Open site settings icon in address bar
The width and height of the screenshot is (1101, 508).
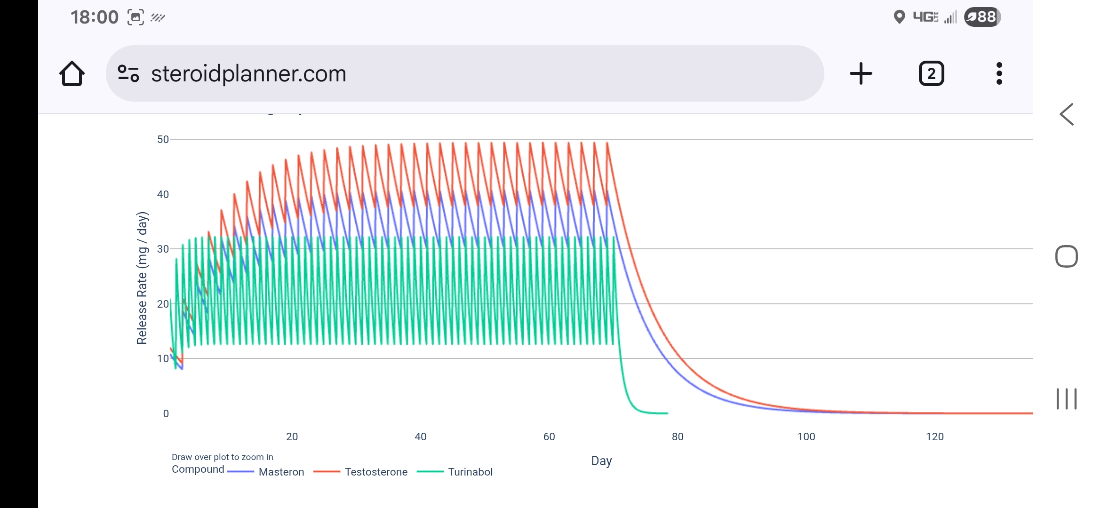[x=128, y=74]
